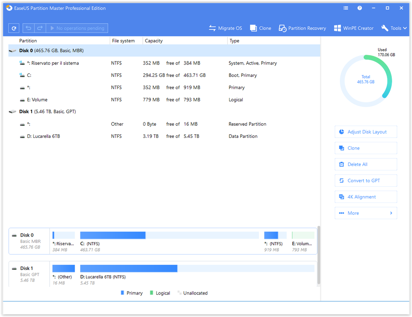
Task: Click Delete All button
Action: [x=366, y=164]
